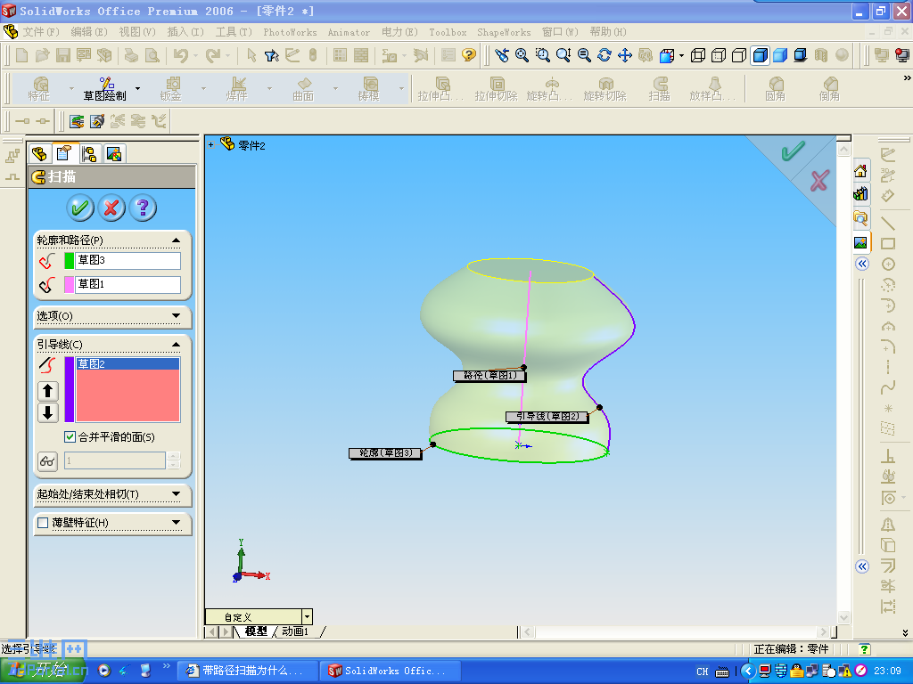
Task: Click the green profile color swatch
Action: coord(69,261)
